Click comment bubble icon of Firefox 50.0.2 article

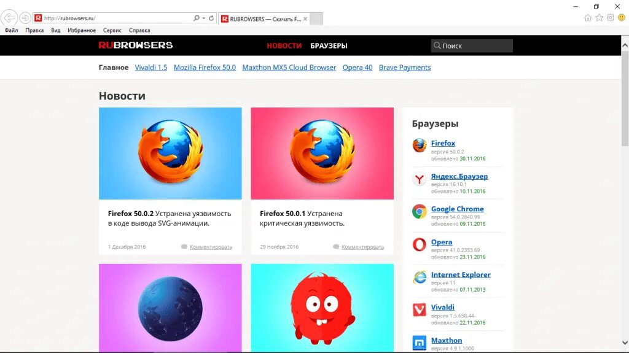(184, 247)
